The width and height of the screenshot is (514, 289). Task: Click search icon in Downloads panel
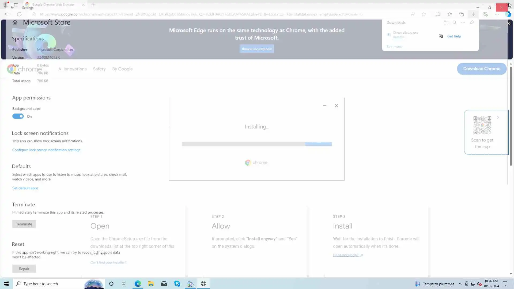(x=454, y=22)
